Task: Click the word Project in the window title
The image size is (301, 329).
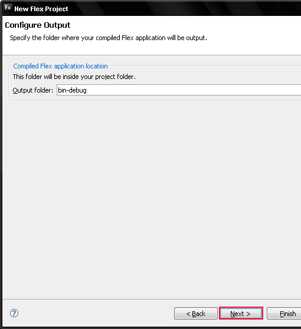Action: click(57, 9)
